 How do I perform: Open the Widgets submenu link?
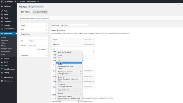click(x=4, y=43)
